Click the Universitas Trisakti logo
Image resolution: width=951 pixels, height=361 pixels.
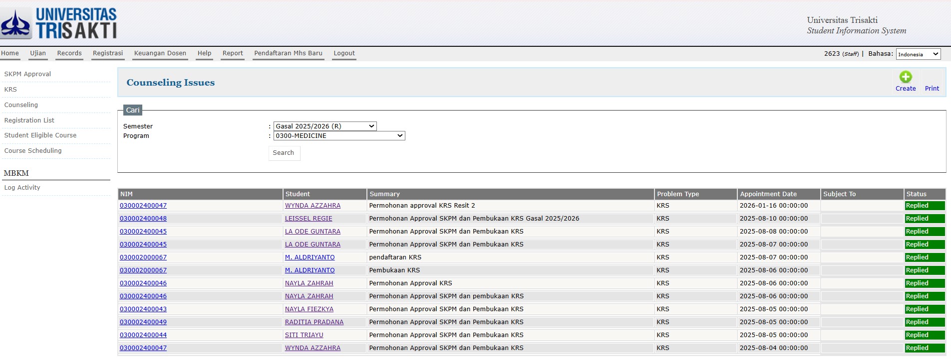coord(59,23)
